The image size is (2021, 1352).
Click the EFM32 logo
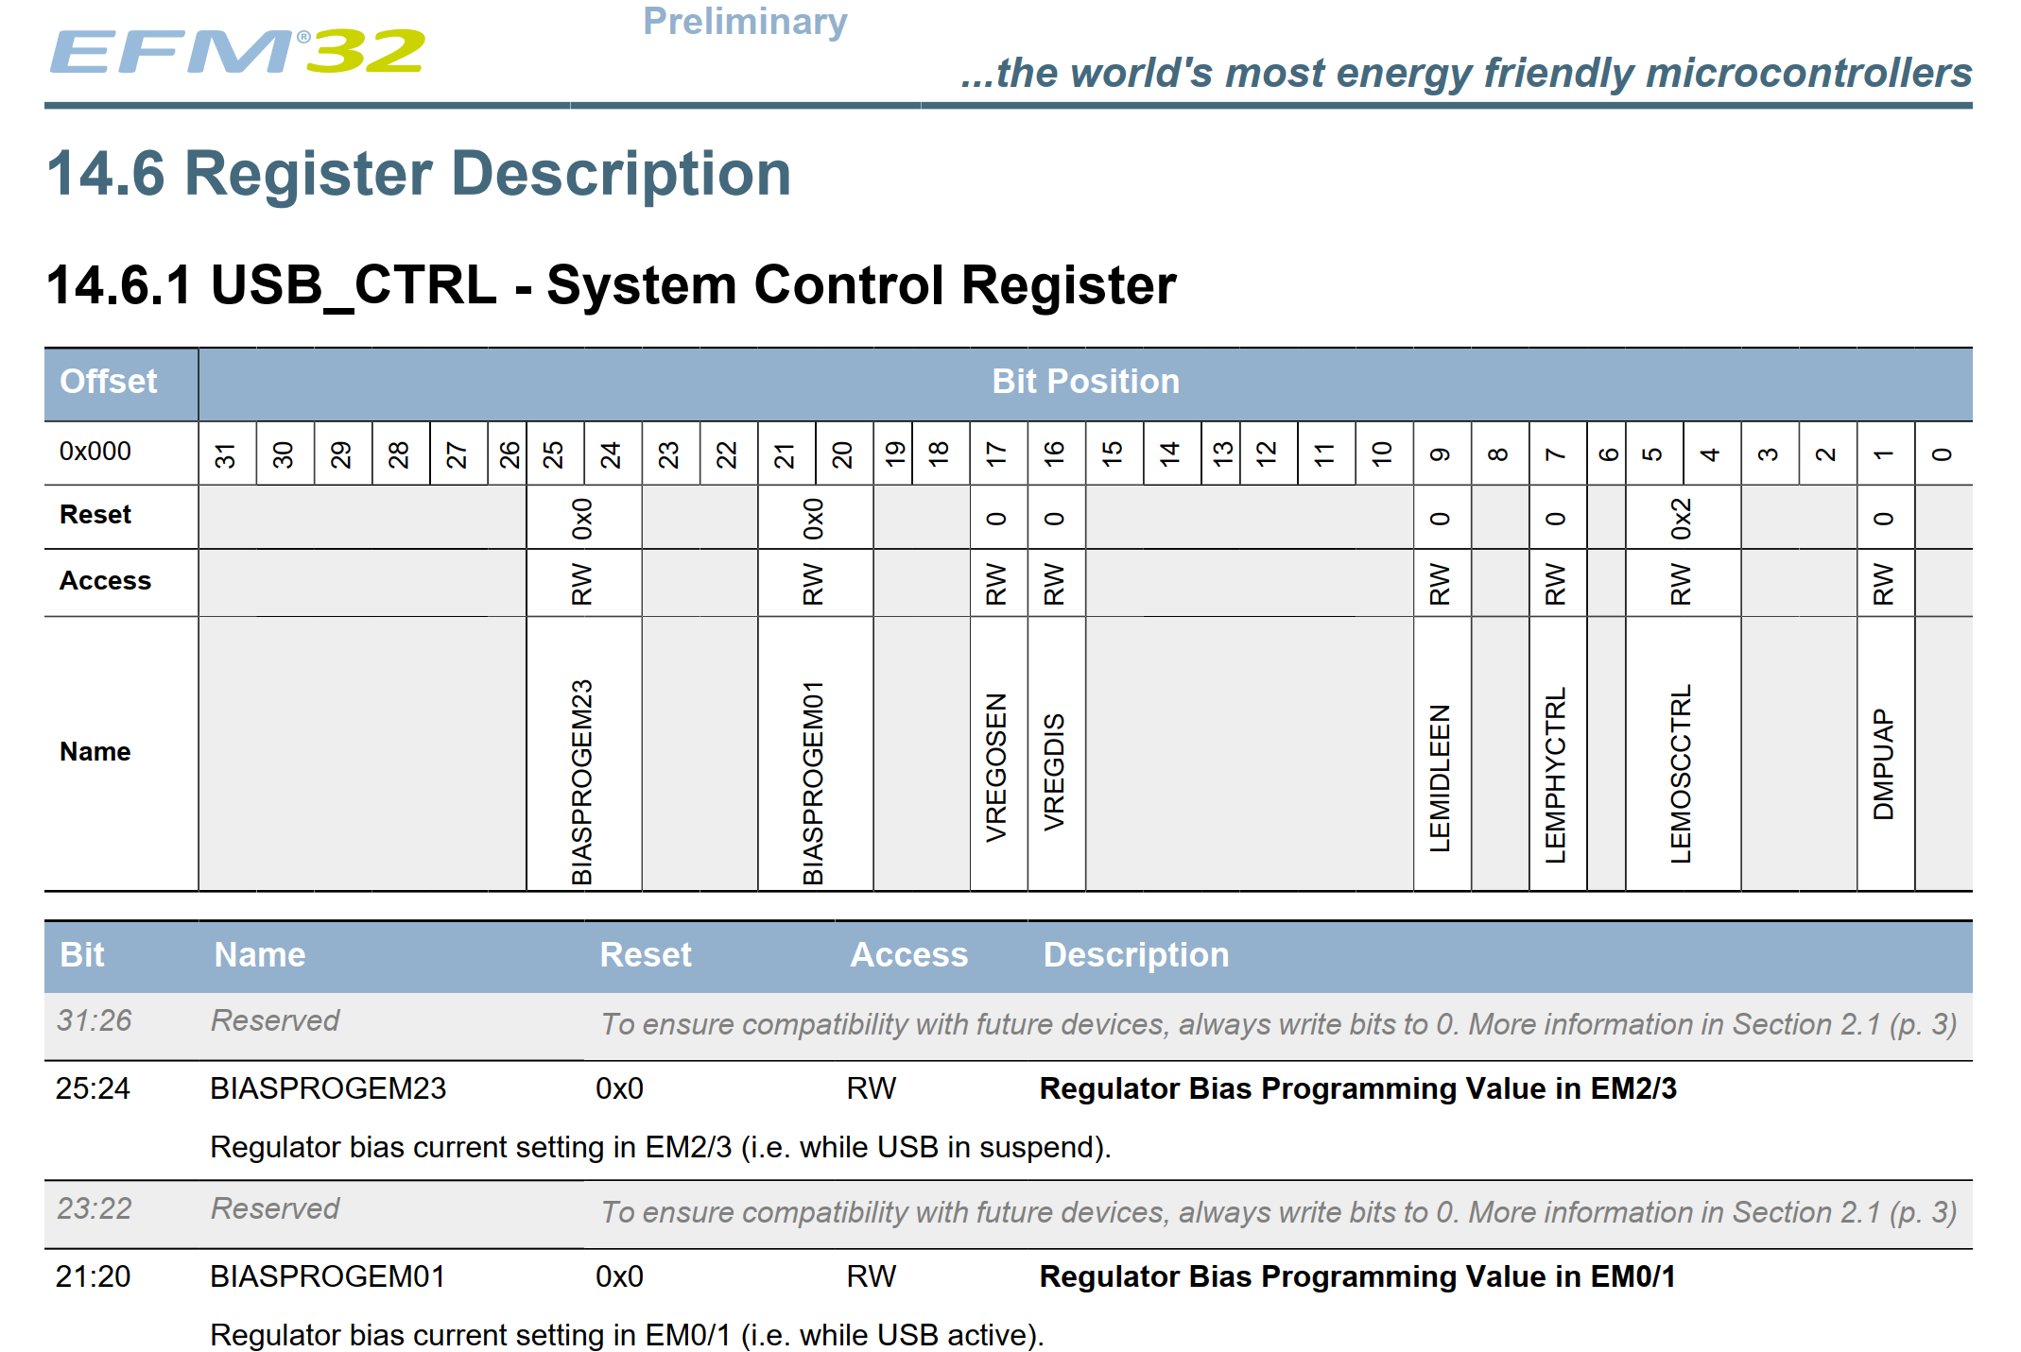point(237,51)
